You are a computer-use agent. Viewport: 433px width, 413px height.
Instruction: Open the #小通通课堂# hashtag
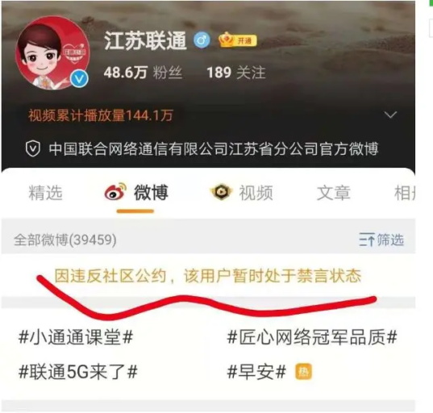pyautogui.click(x=76, y=337)
